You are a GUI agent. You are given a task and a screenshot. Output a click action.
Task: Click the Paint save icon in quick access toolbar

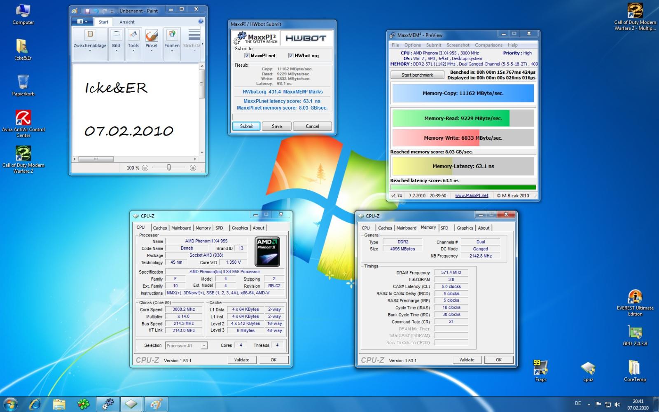87,11
